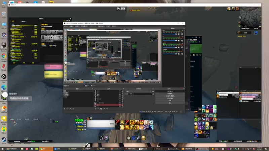Remove the selected source with minus icon
269x151 pixels.
[98, 109]
